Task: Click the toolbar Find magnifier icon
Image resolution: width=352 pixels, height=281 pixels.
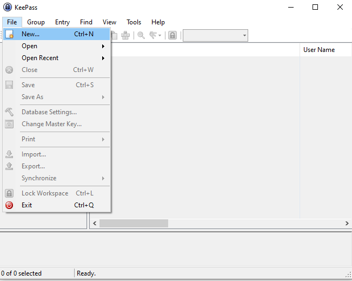Action: [141, 35]
